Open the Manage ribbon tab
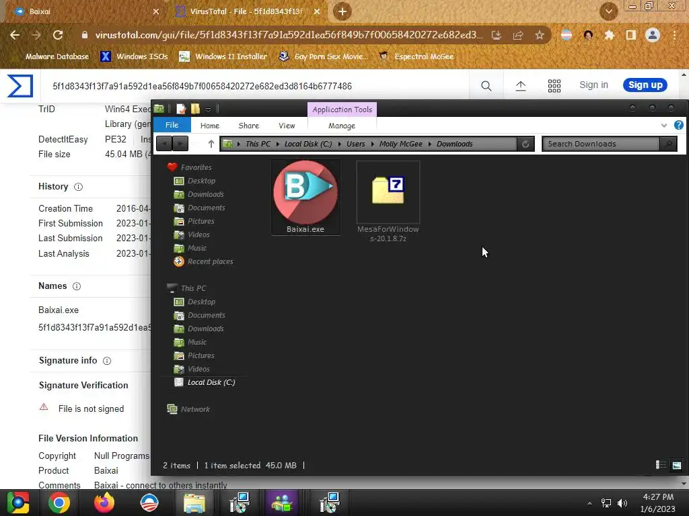The height and width of the screenshot is (516, 689). tap(341, 126)
